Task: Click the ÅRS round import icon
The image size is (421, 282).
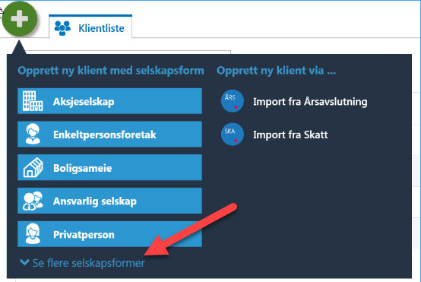Action: [x=233, y=101]
